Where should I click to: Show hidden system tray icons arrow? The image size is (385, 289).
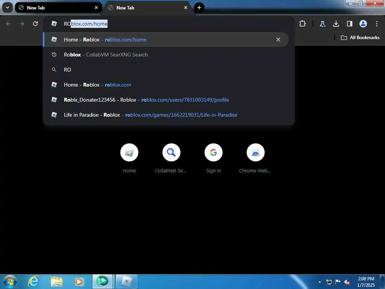click(320, 282)
